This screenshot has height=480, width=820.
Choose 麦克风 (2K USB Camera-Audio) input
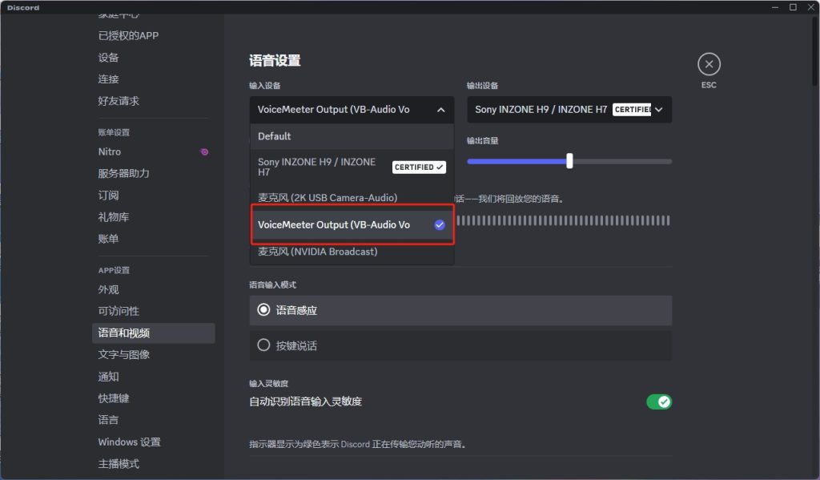point(352,198)
